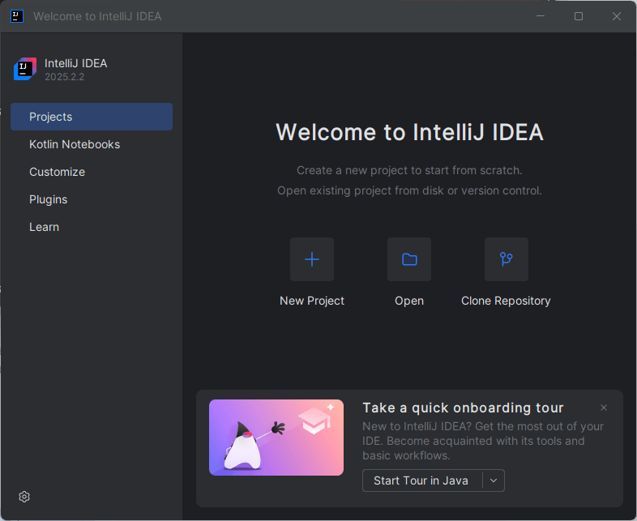Click the Open label text
The height and width of the screenshot is (521, 637).
tap(409, 301)
